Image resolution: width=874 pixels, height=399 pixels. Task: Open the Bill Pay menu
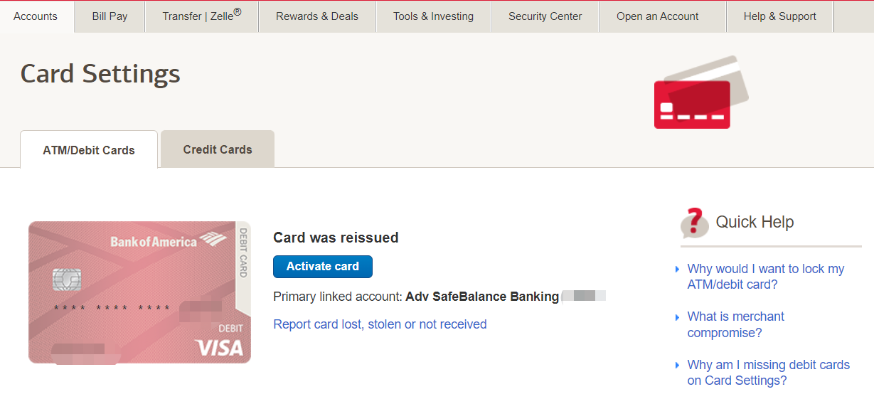tap(110, 16)
